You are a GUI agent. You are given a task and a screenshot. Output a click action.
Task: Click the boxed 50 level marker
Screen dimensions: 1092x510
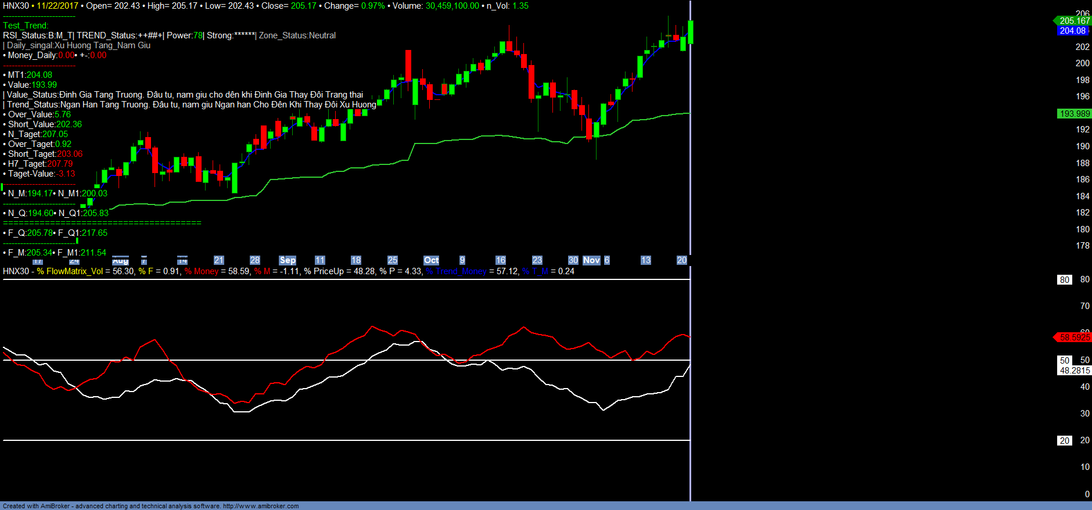click(x=1064, y=361)
